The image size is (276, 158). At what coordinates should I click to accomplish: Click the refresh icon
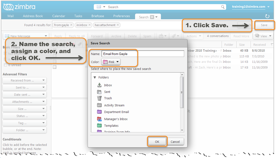coord(267,16)
